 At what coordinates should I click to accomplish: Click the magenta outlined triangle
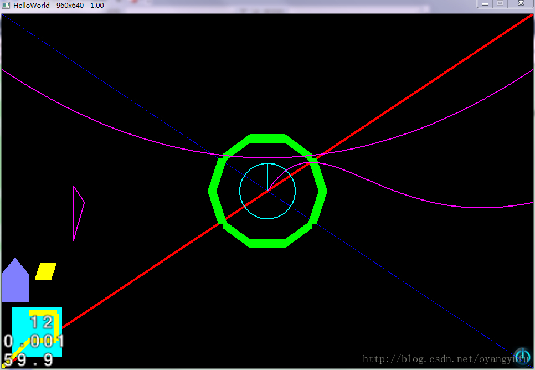[x=78, y=213]
